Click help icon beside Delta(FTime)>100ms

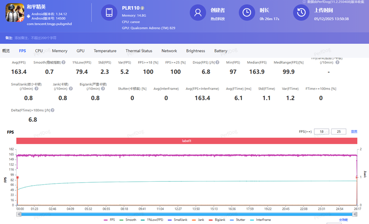click(53, 111)
